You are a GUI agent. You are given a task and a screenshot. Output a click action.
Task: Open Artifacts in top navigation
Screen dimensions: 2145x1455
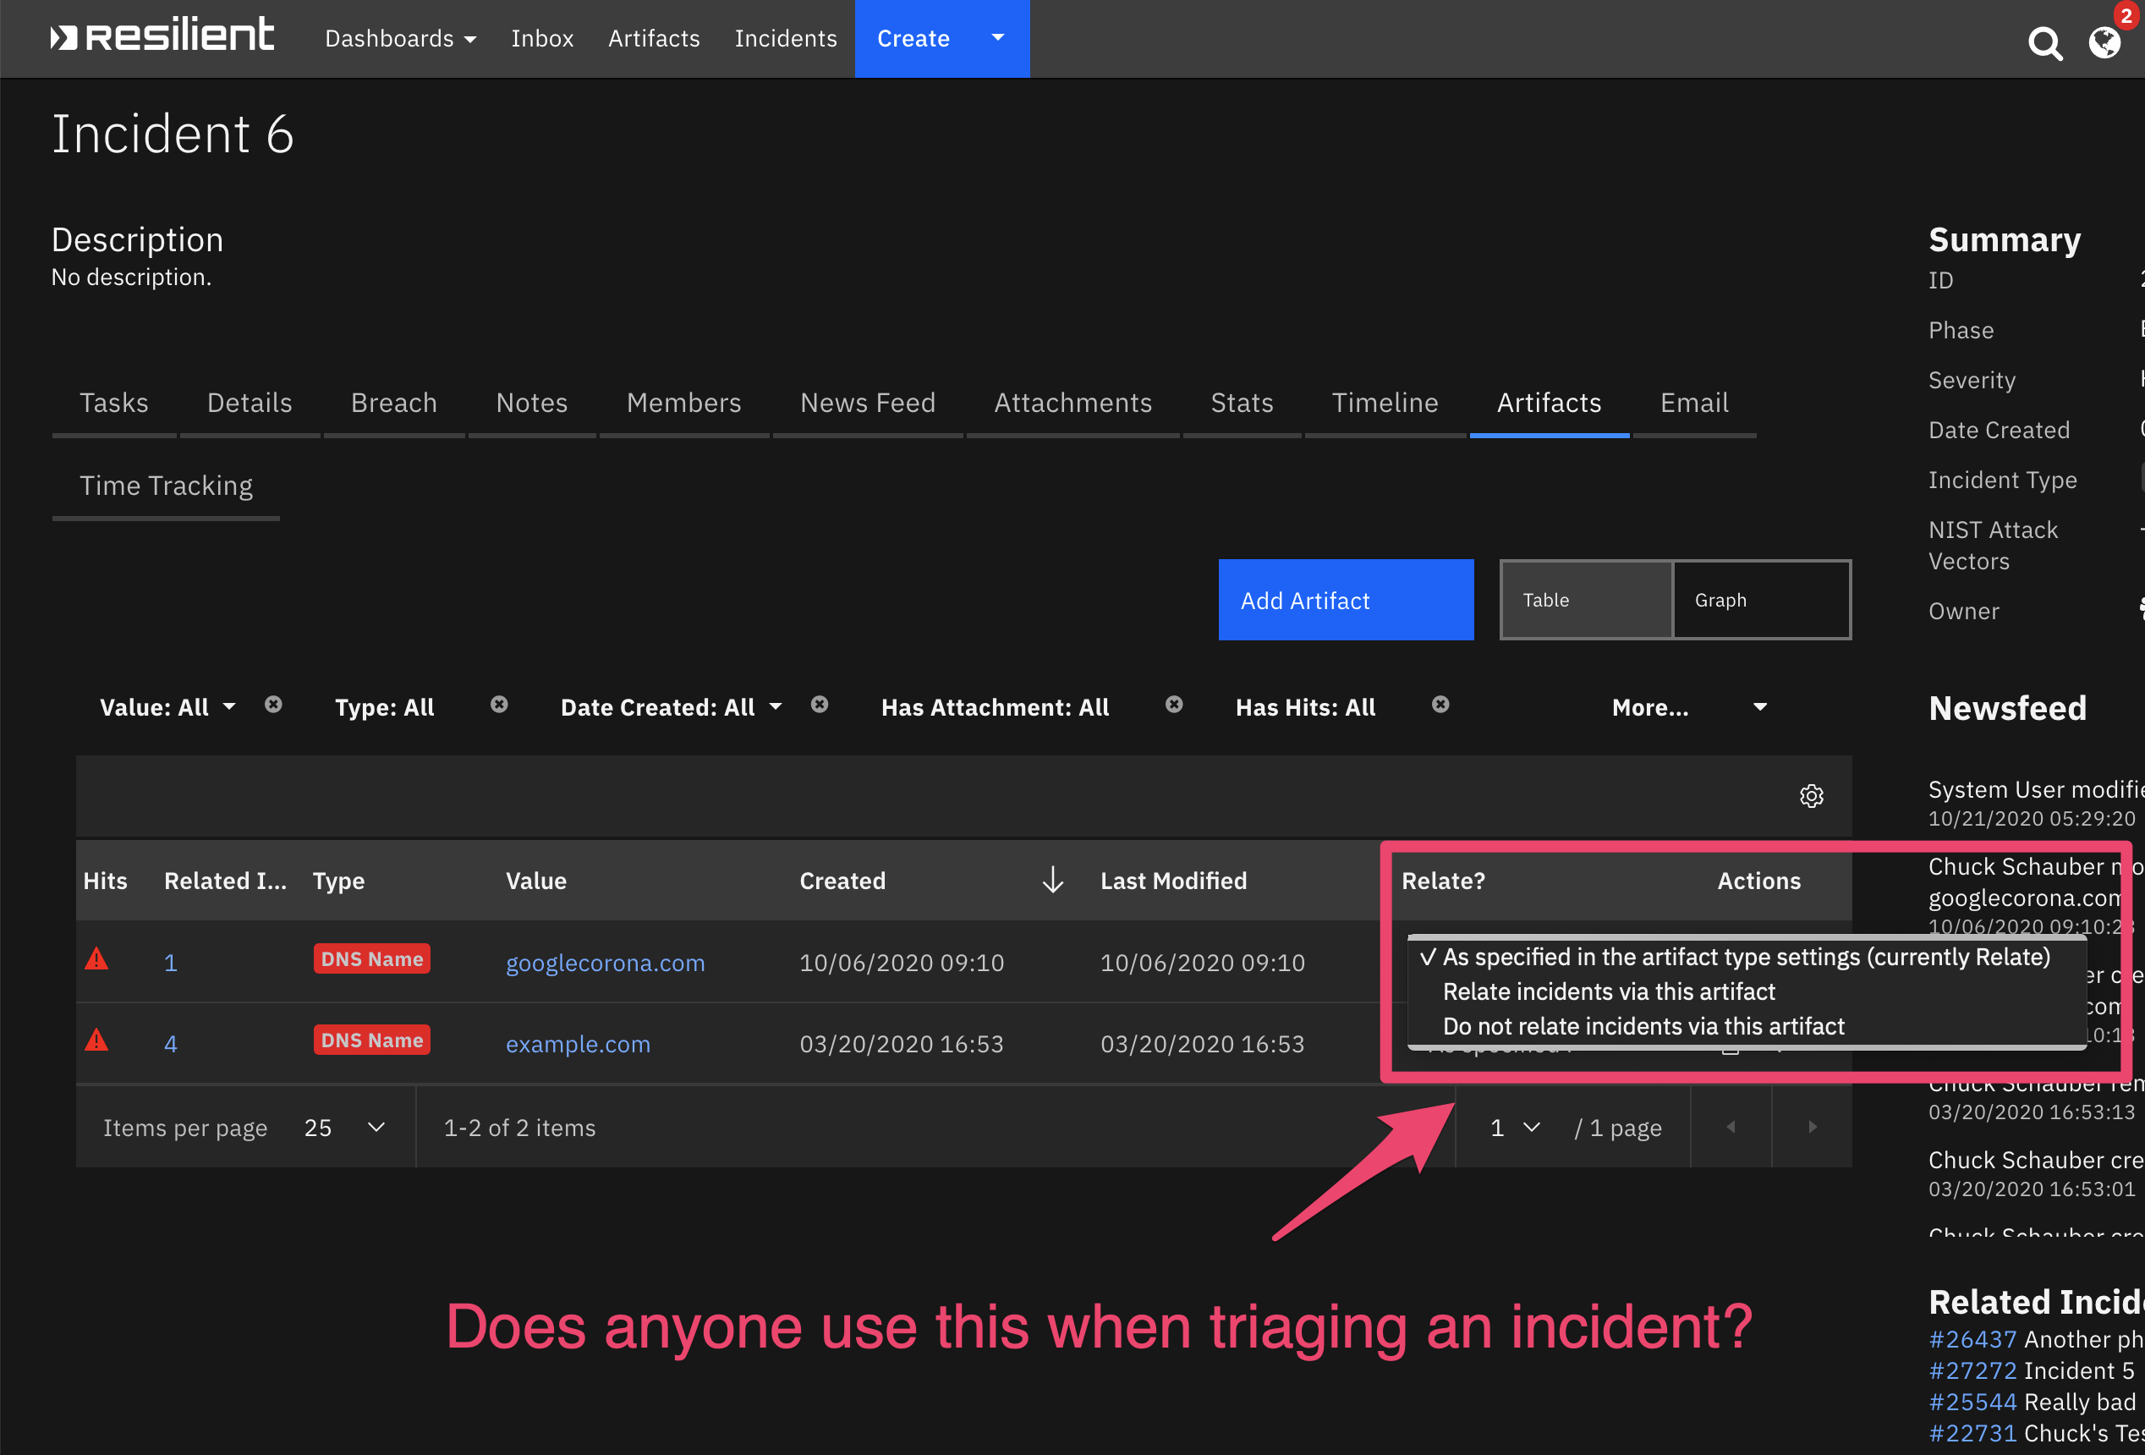point(654,38)
